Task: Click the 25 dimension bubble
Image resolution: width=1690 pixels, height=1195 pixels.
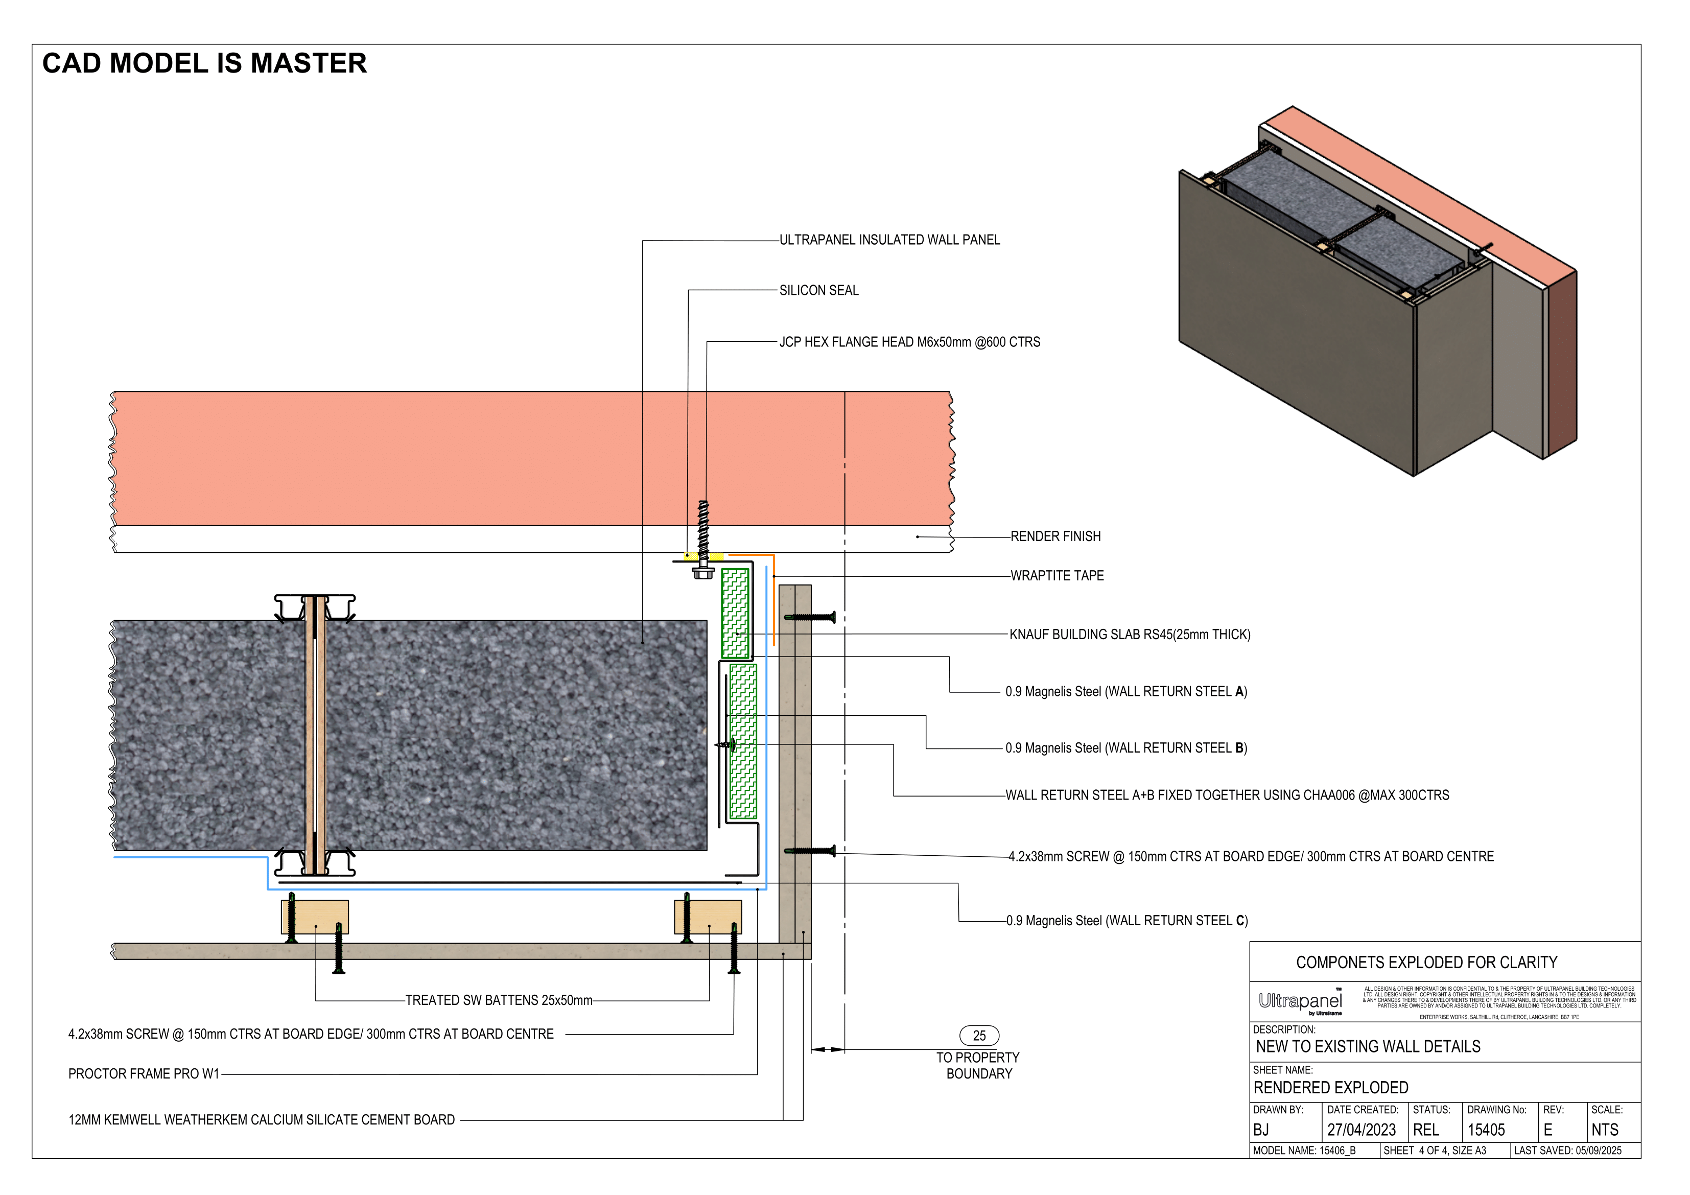Action: [979, 1036]
